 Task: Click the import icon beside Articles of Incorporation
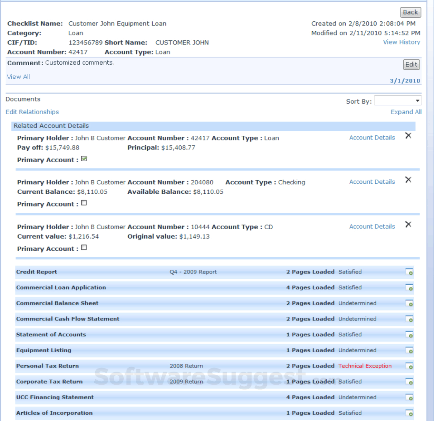[410, 413]
